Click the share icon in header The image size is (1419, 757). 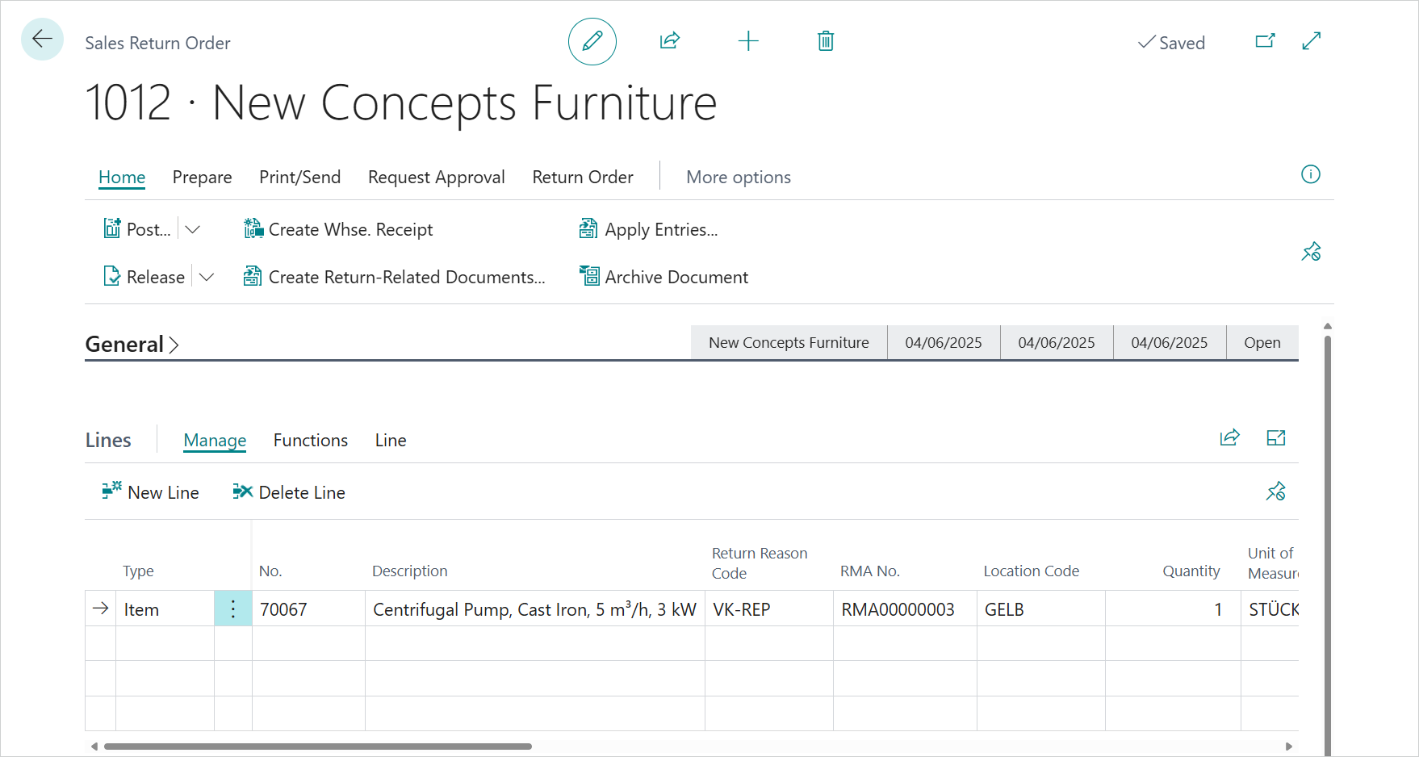click(669, 41)
